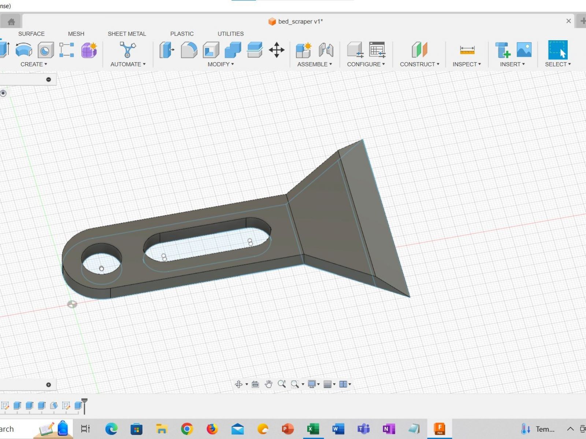Expand the MODIFY dropdown menu
This screenshot has width=586, height=439.
(221, 64)
